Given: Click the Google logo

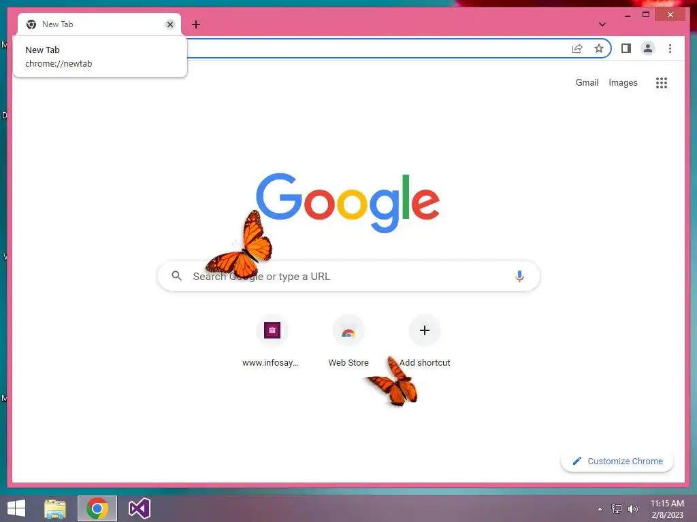Looking at the screenshot, I should [x=348, y=203].
